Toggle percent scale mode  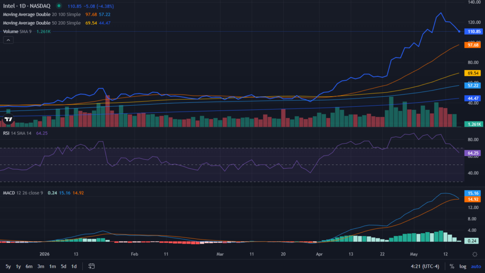(x=452, y=266)
